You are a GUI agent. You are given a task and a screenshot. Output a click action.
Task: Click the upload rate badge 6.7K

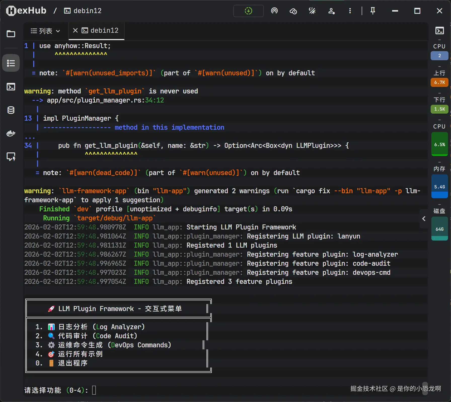pyautogui.click(x=439, y=82)
